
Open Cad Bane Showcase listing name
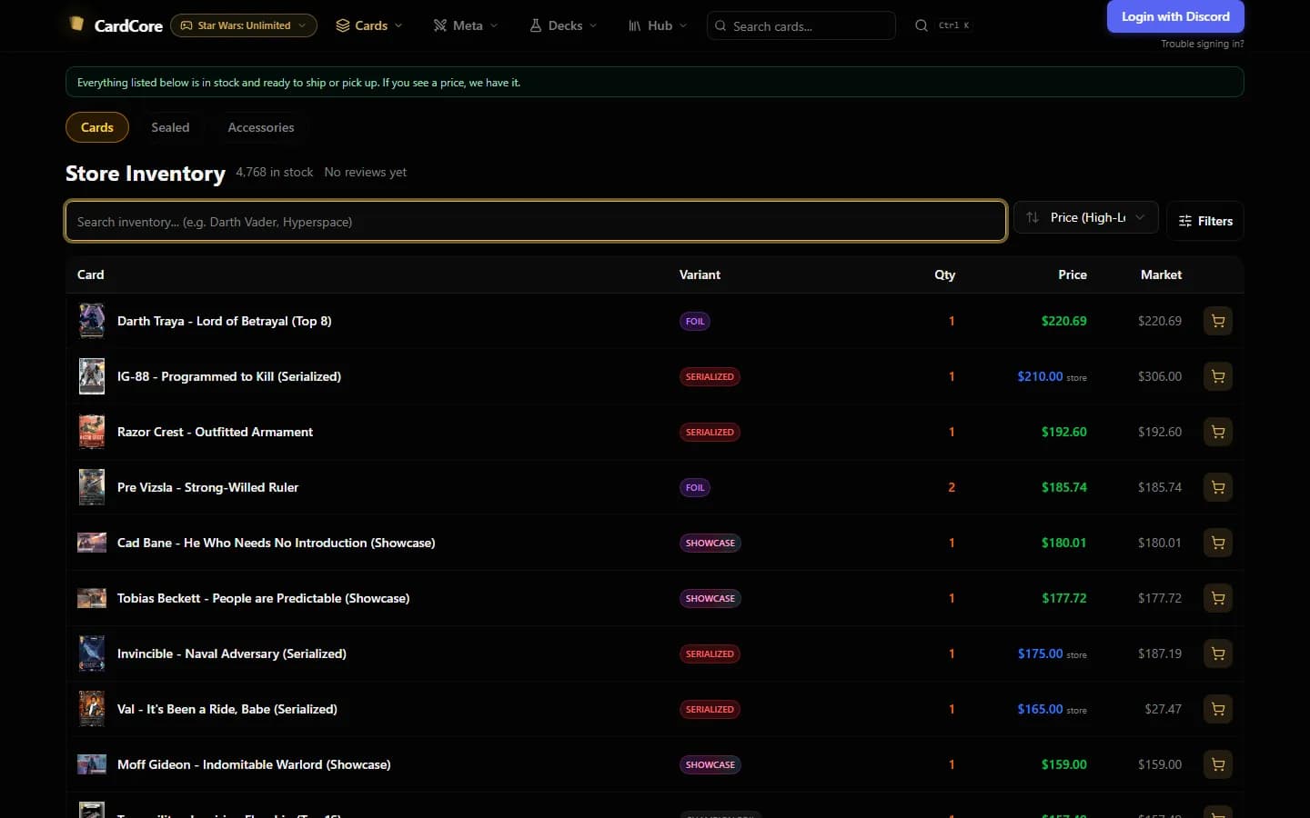coord(277,543)
